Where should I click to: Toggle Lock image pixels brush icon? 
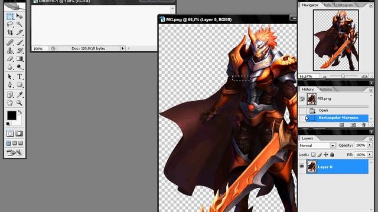320,154
